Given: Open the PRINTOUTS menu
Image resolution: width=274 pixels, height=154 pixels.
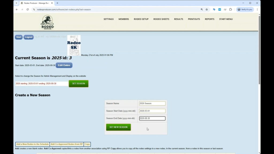Looking at the screenshot, I should click(x=194, y=19).
